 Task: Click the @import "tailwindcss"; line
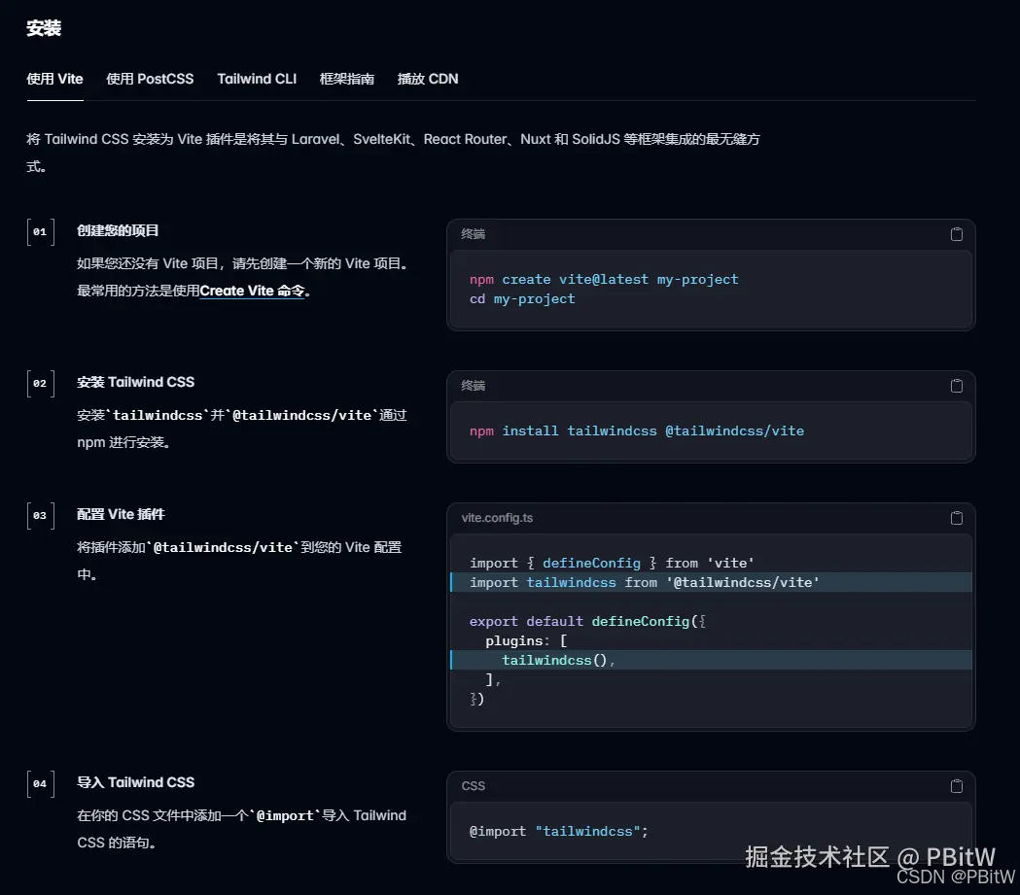[558, 831]
